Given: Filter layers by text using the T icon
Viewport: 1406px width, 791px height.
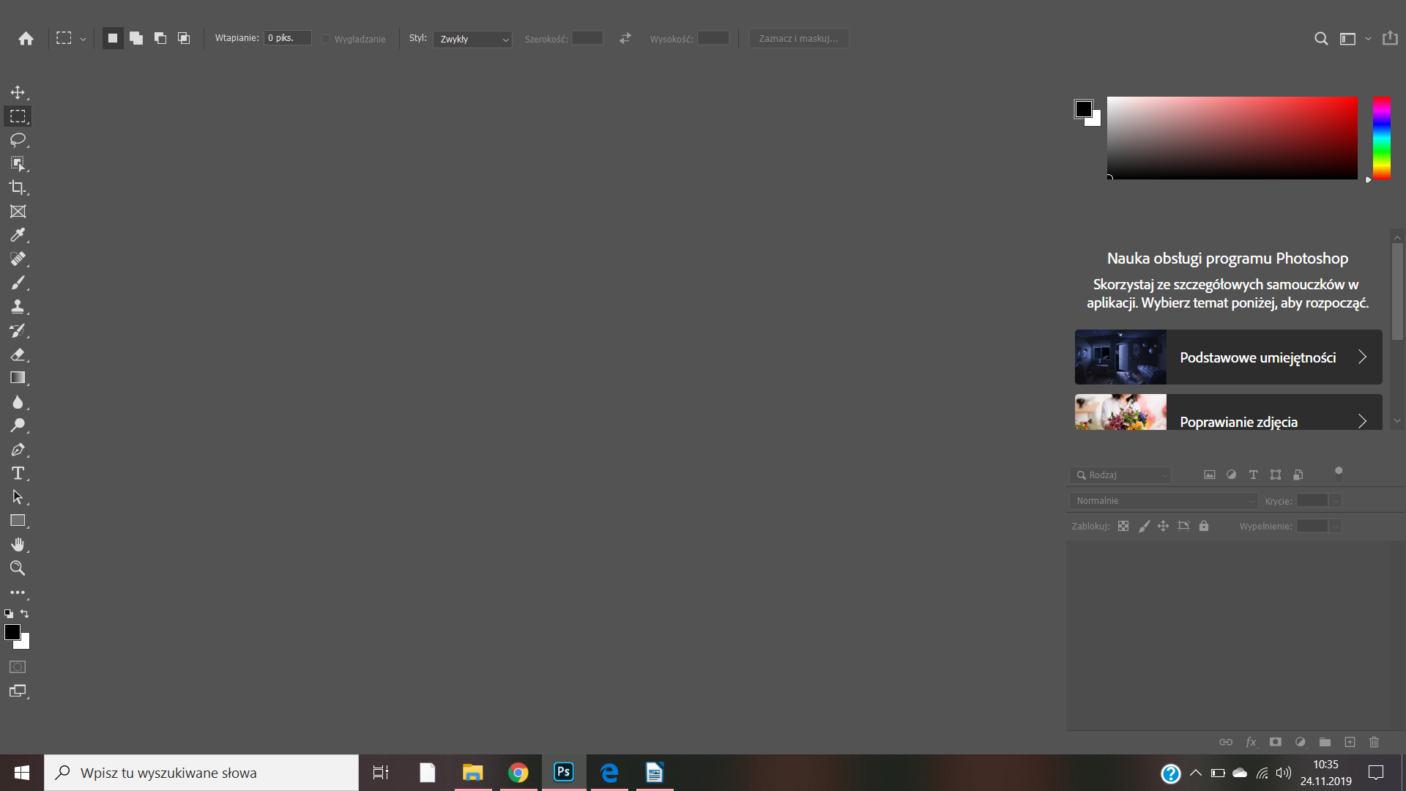Looking at the screenshot, I should point(1253,475).
